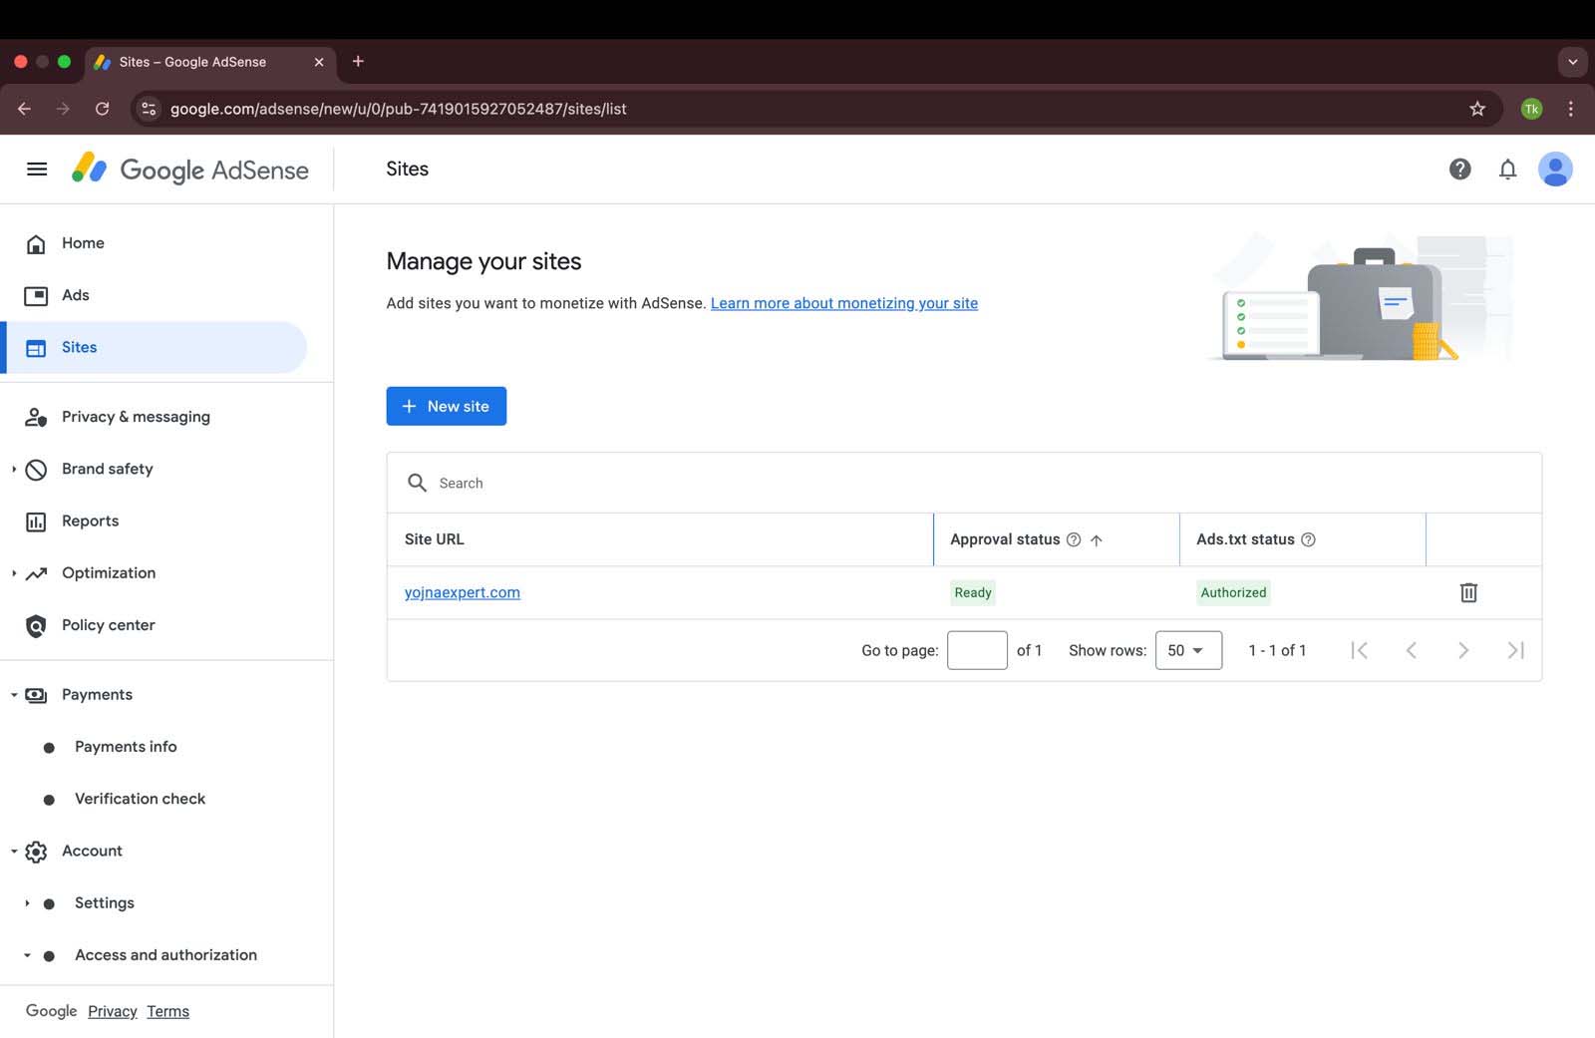The image size is (1595, 1038).
Task: View site information in address bar
Action: pos(149,109)
